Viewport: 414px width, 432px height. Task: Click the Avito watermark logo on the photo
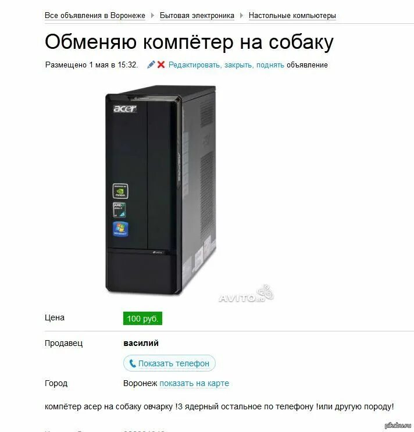(246, 295)
